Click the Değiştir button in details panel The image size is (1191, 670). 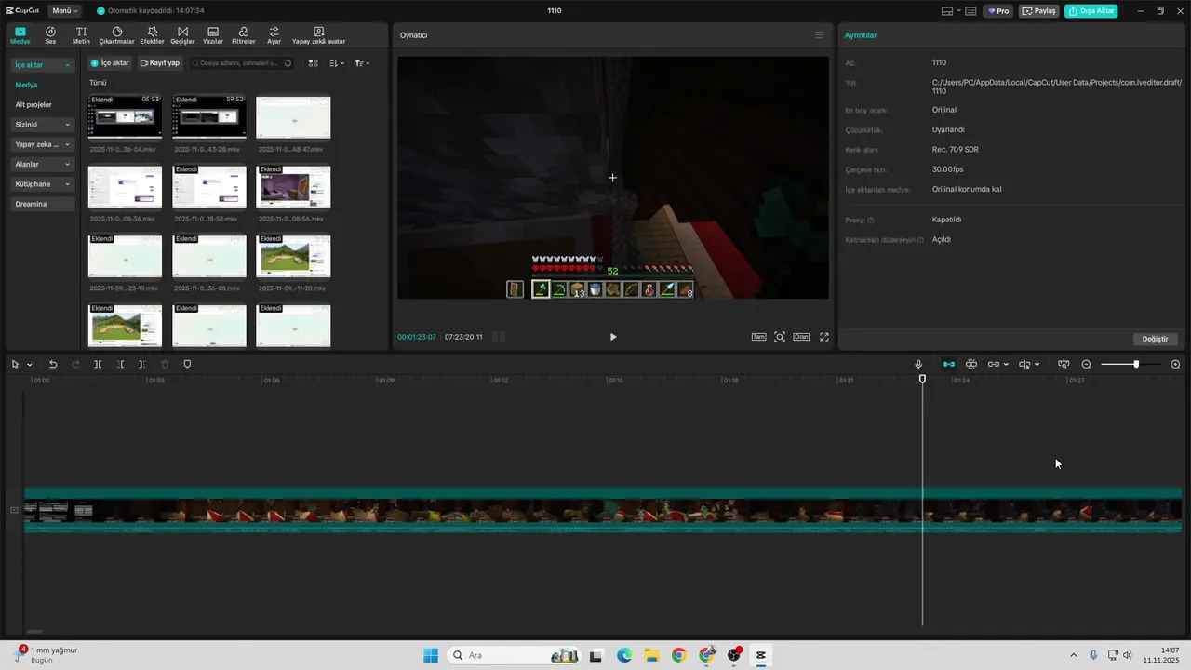1155,339
